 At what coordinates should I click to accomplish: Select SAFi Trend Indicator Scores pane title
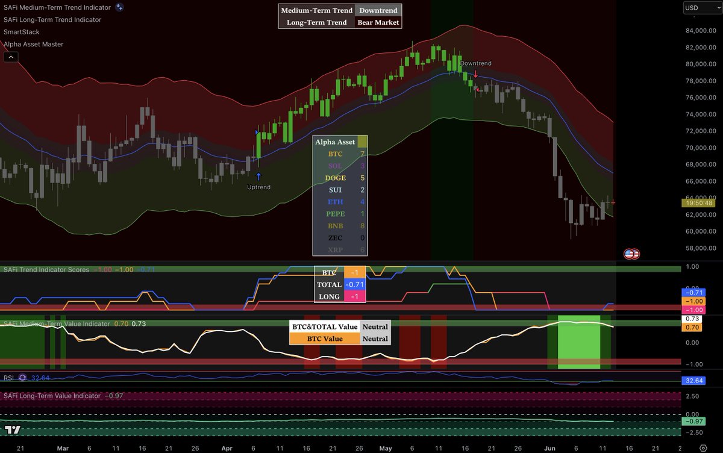[46, 269]
